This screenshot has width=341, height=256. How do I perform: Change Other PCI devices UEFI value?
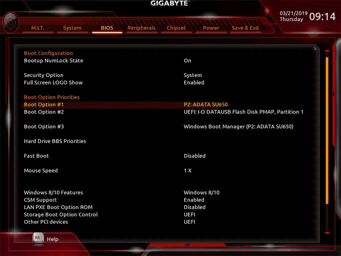tap(190, 222)
